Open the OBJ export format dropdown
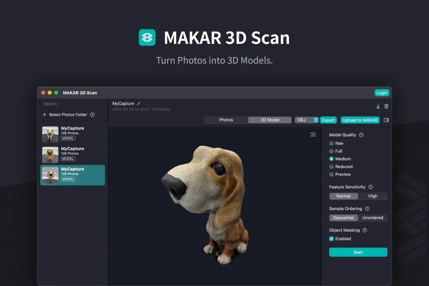 pyautogui.click(x=306, y=120)
